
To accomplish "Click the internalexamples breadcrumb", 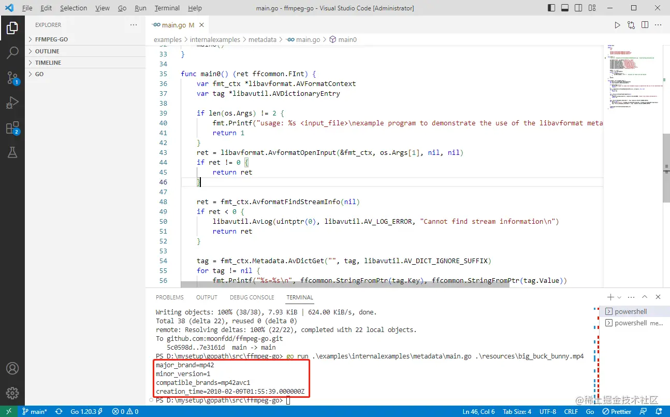I will pos(215,39).
